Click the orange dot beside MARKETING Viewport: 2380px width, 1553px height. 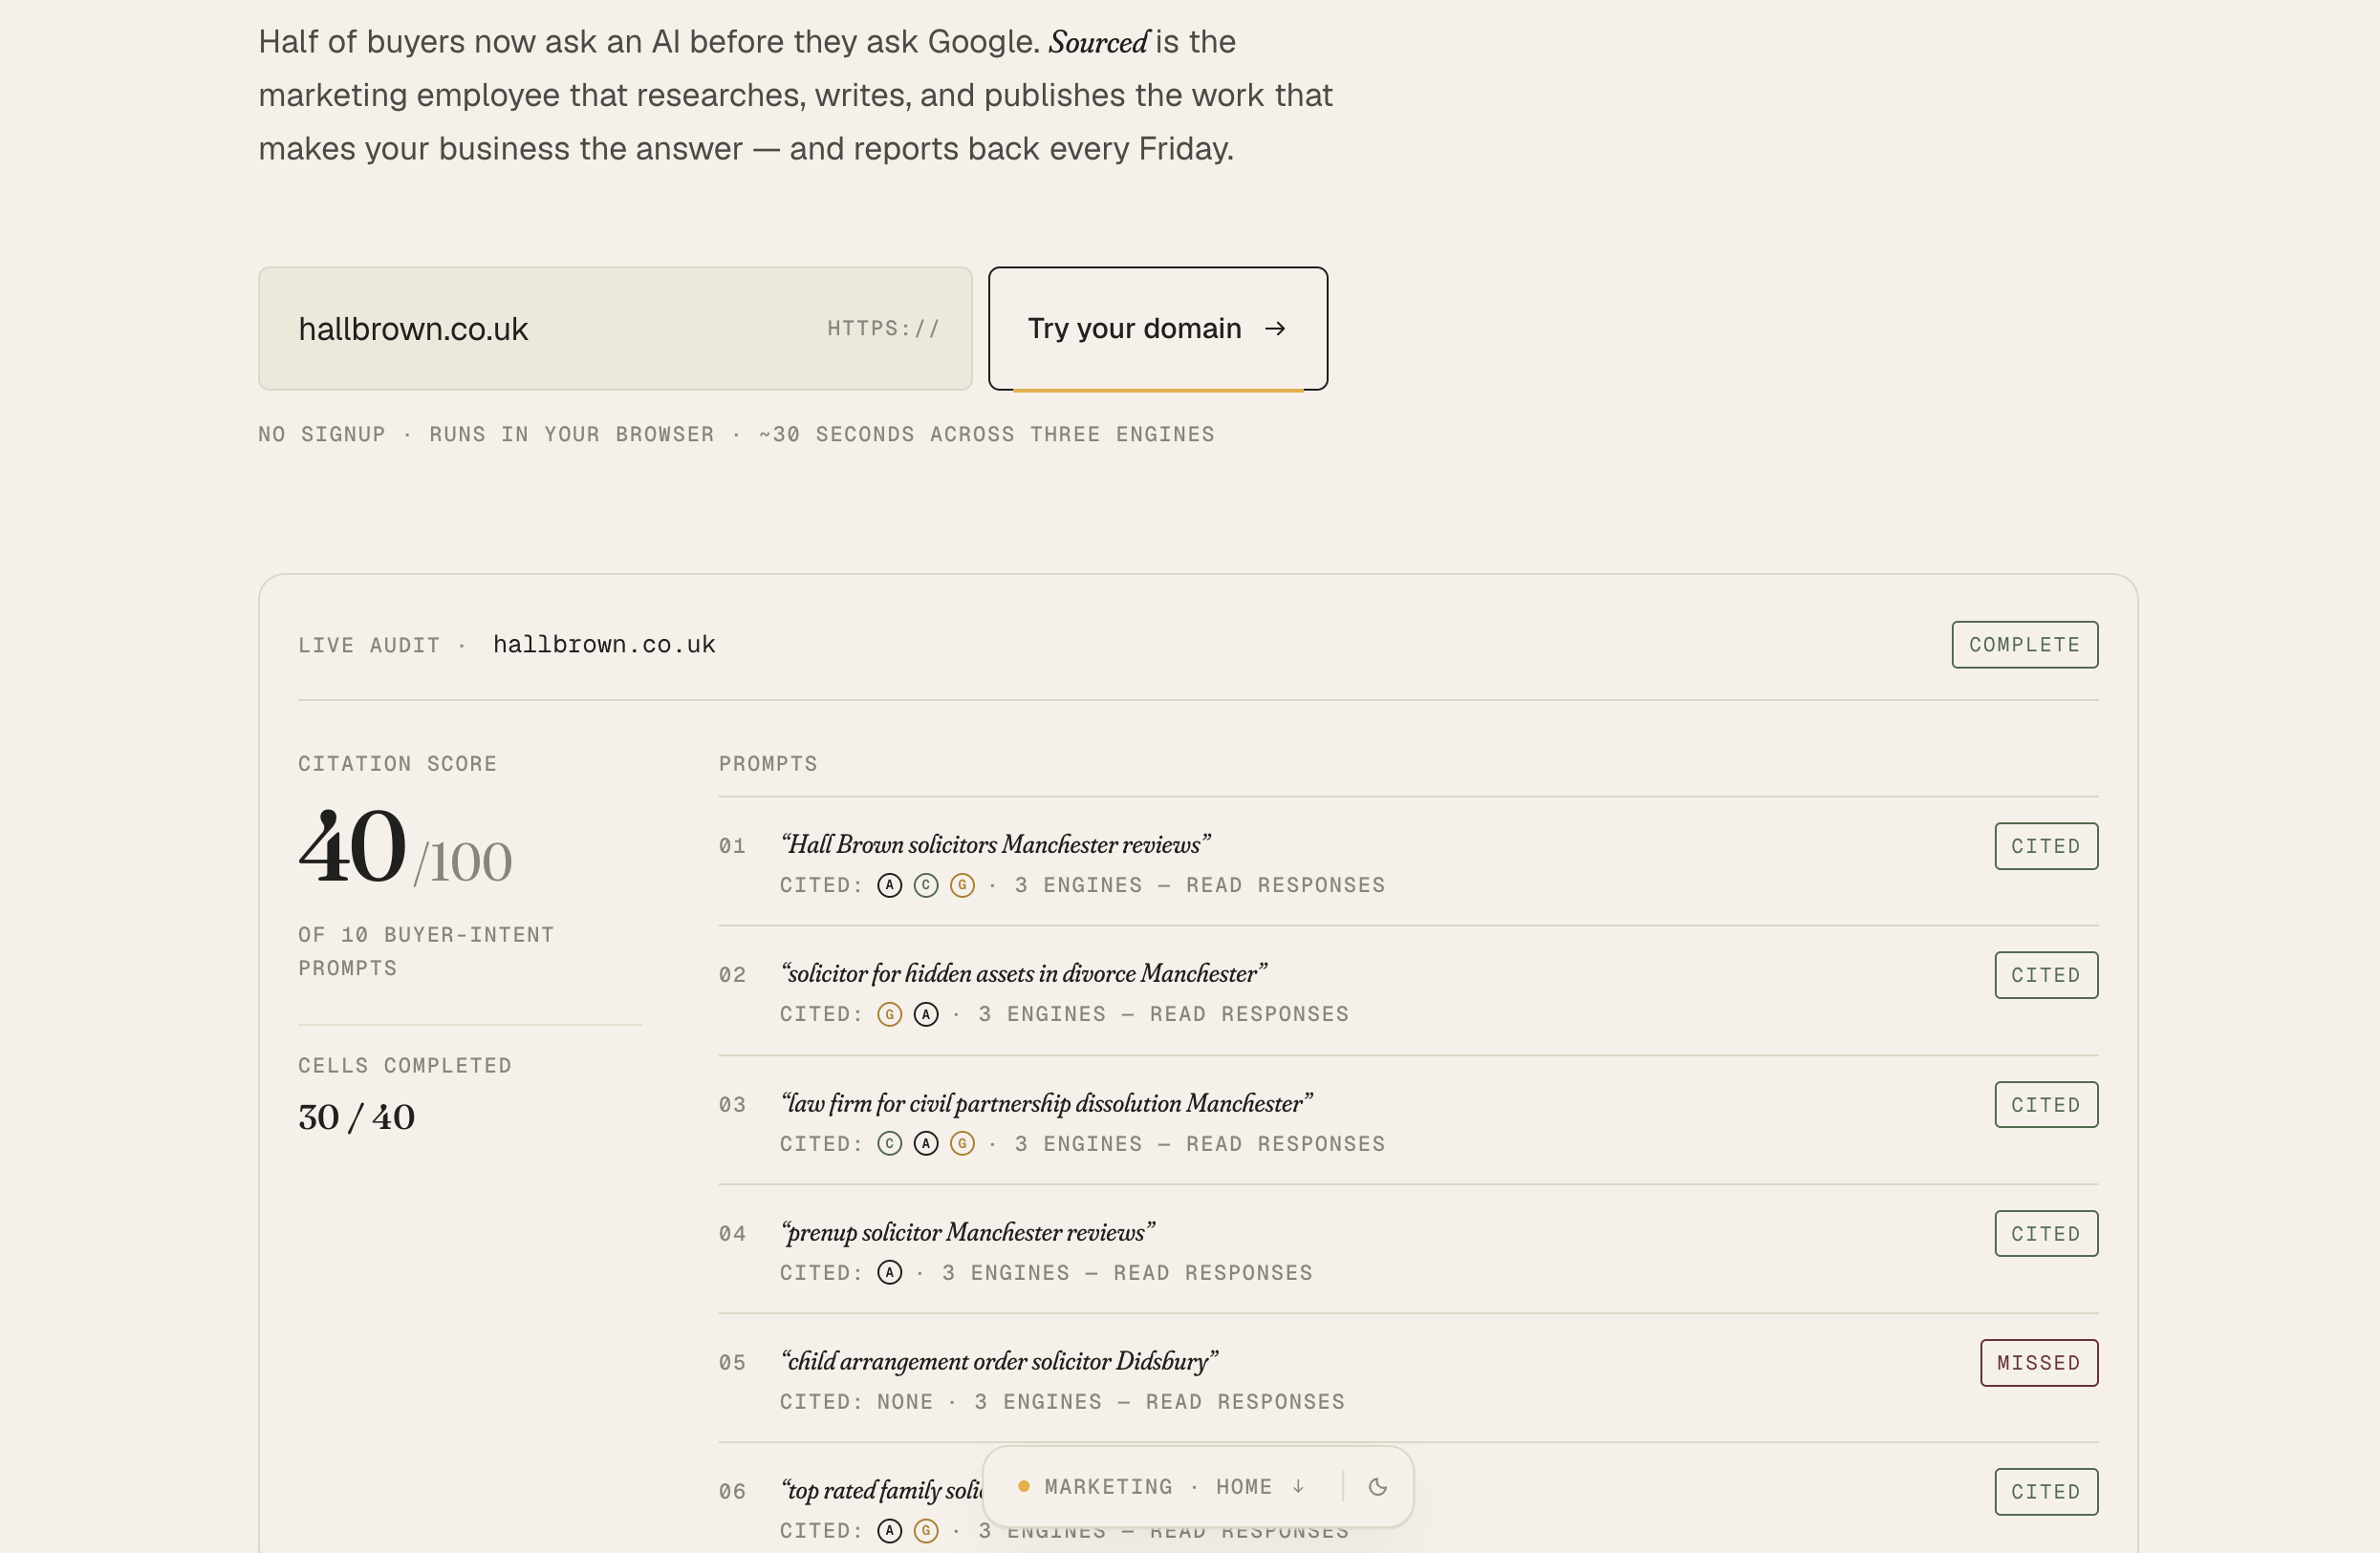(1023, 1486)
